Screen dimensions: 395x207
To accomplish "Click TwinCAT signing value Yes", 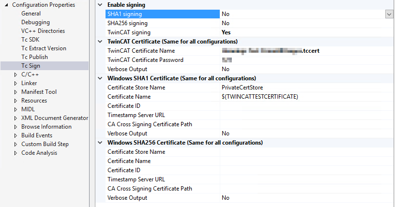I will tap(226, 32).
